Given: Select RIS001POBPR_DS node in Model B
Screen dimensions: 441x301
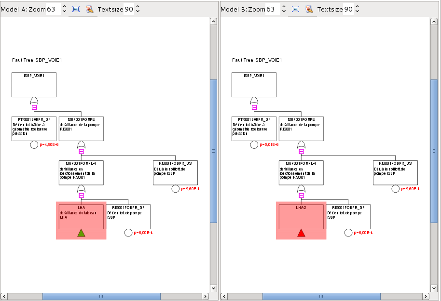Looking at the screenshot, I should pyautogui.click(x=396, y=173).
